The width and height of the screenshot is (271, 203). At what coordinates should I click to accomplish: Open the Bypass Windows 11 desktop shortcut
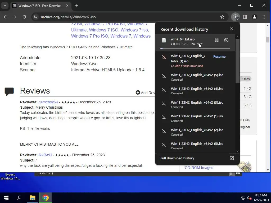point(10,176)
